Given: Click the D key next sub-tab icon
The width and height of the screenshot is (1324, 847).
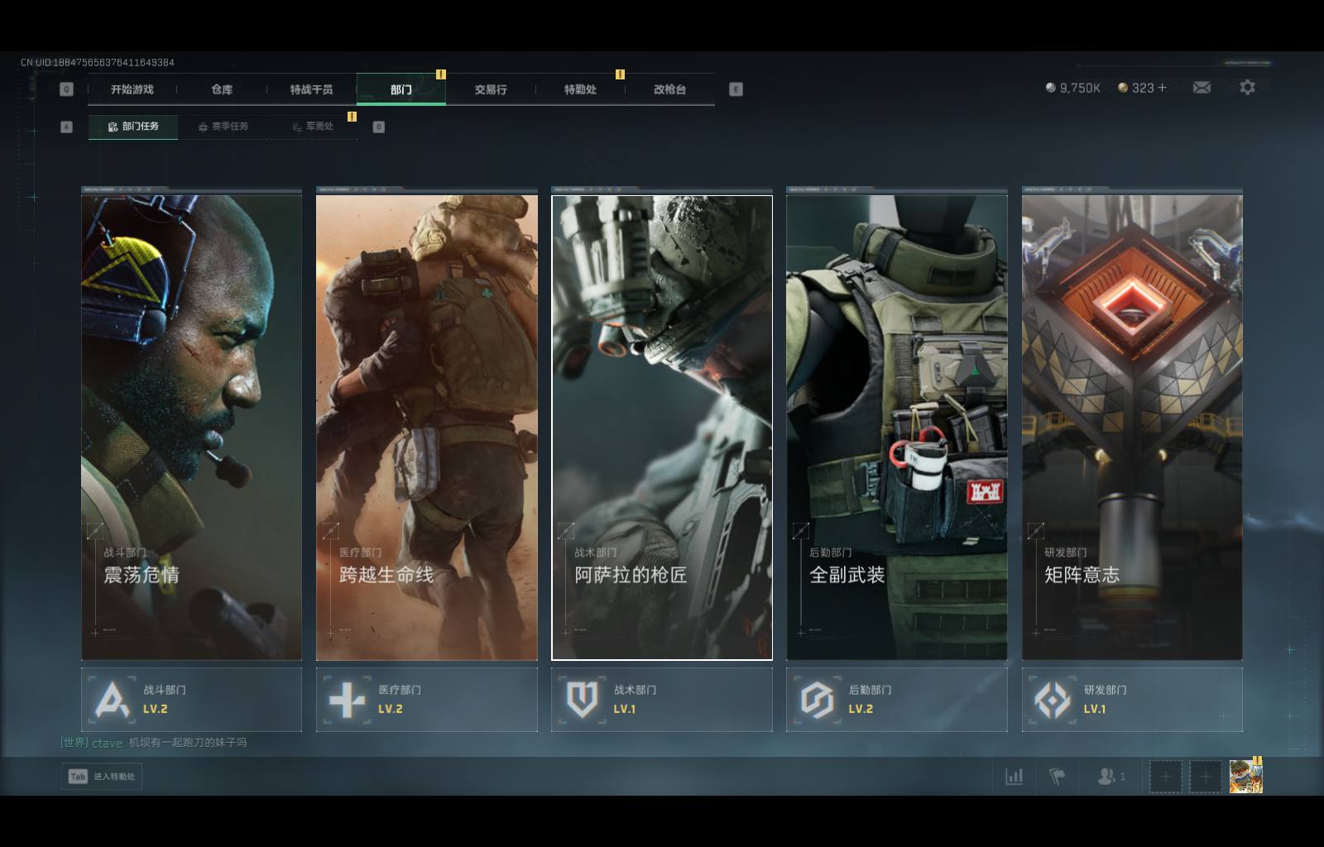Looking at the screenshot, I should [x=378, y=127].
